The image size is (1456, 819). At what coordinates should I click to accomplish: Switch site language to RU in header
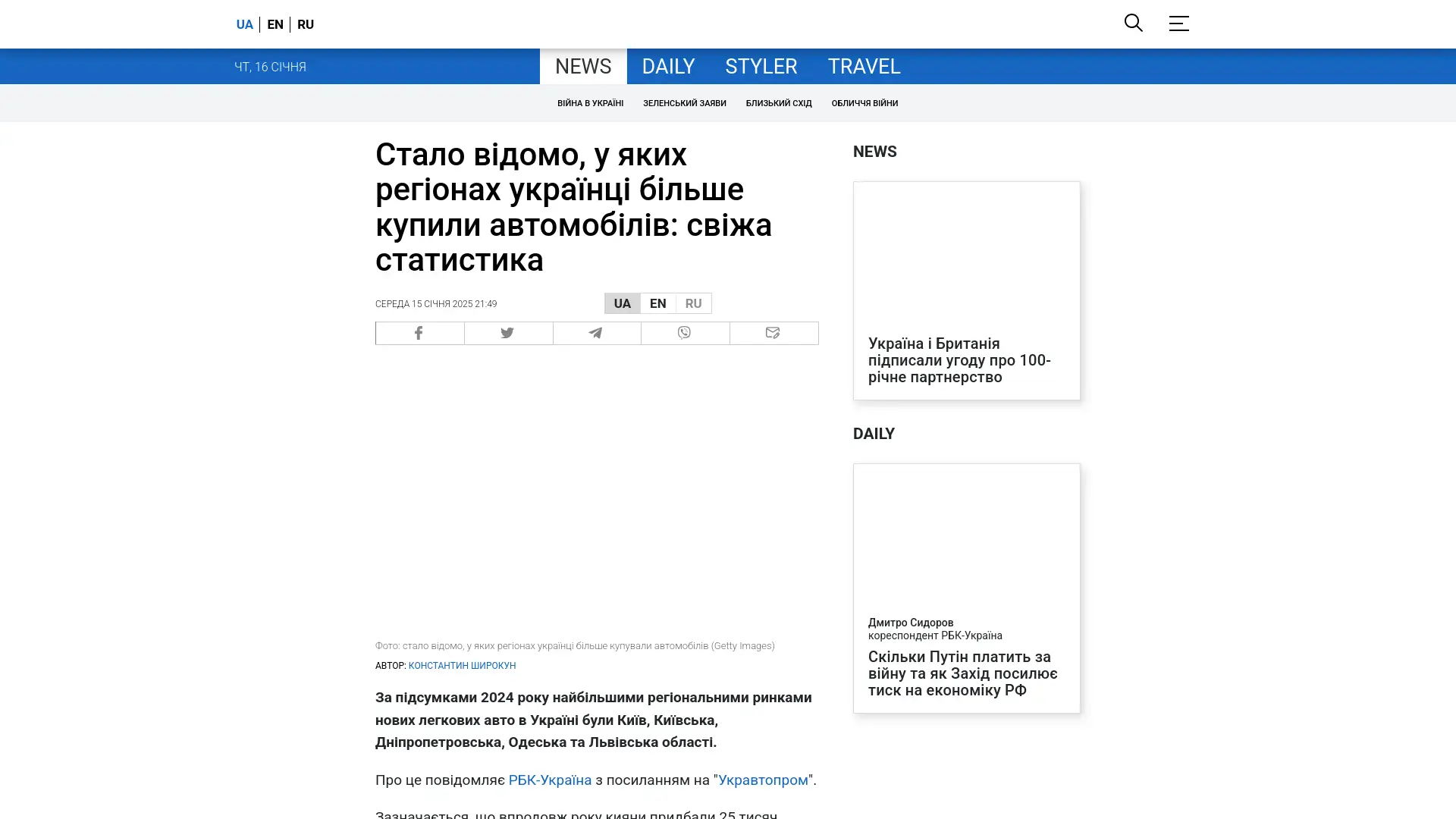tap(306, 24)
